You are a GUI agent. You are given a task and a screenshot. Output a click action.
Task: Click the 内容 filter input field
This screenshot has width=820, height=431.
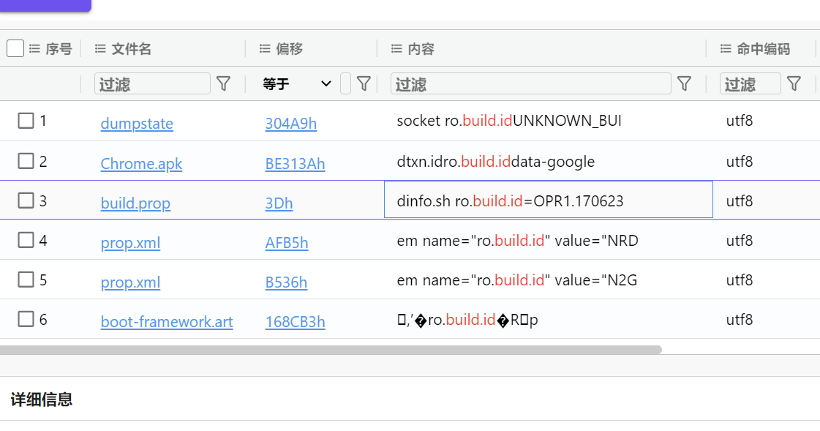(x=530, y=83)
